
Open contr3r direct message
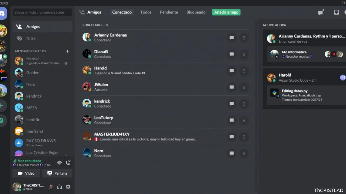(42, 120)
